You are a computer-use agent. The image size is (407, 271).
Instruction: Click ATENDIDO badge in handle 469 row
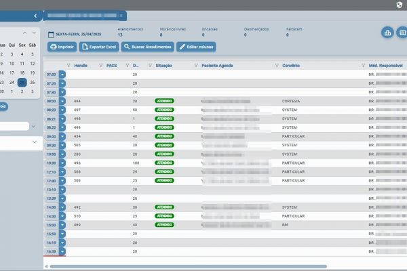tap(164, 224)
